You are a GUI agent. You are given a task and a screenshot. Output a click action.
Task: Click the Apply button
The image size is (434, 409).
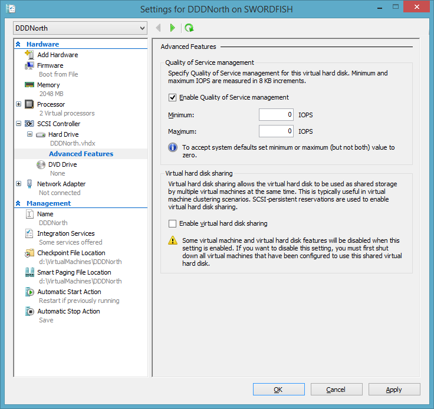click(x=394, y=390)
